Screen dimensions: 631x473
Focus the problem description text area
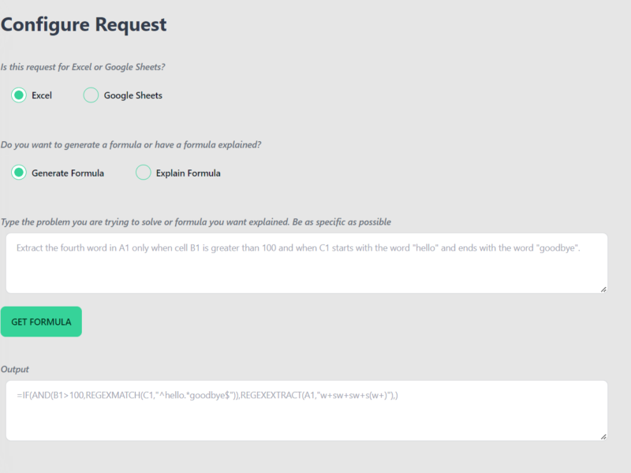click(x=306, y=272)
